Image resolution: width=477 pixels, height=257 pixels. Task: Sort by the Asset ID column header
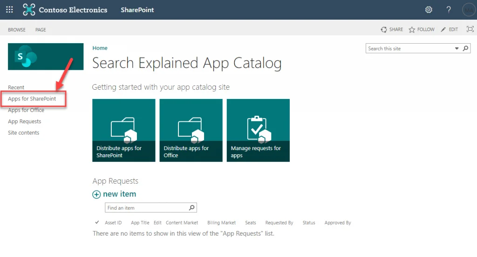(x=113, y=223)
